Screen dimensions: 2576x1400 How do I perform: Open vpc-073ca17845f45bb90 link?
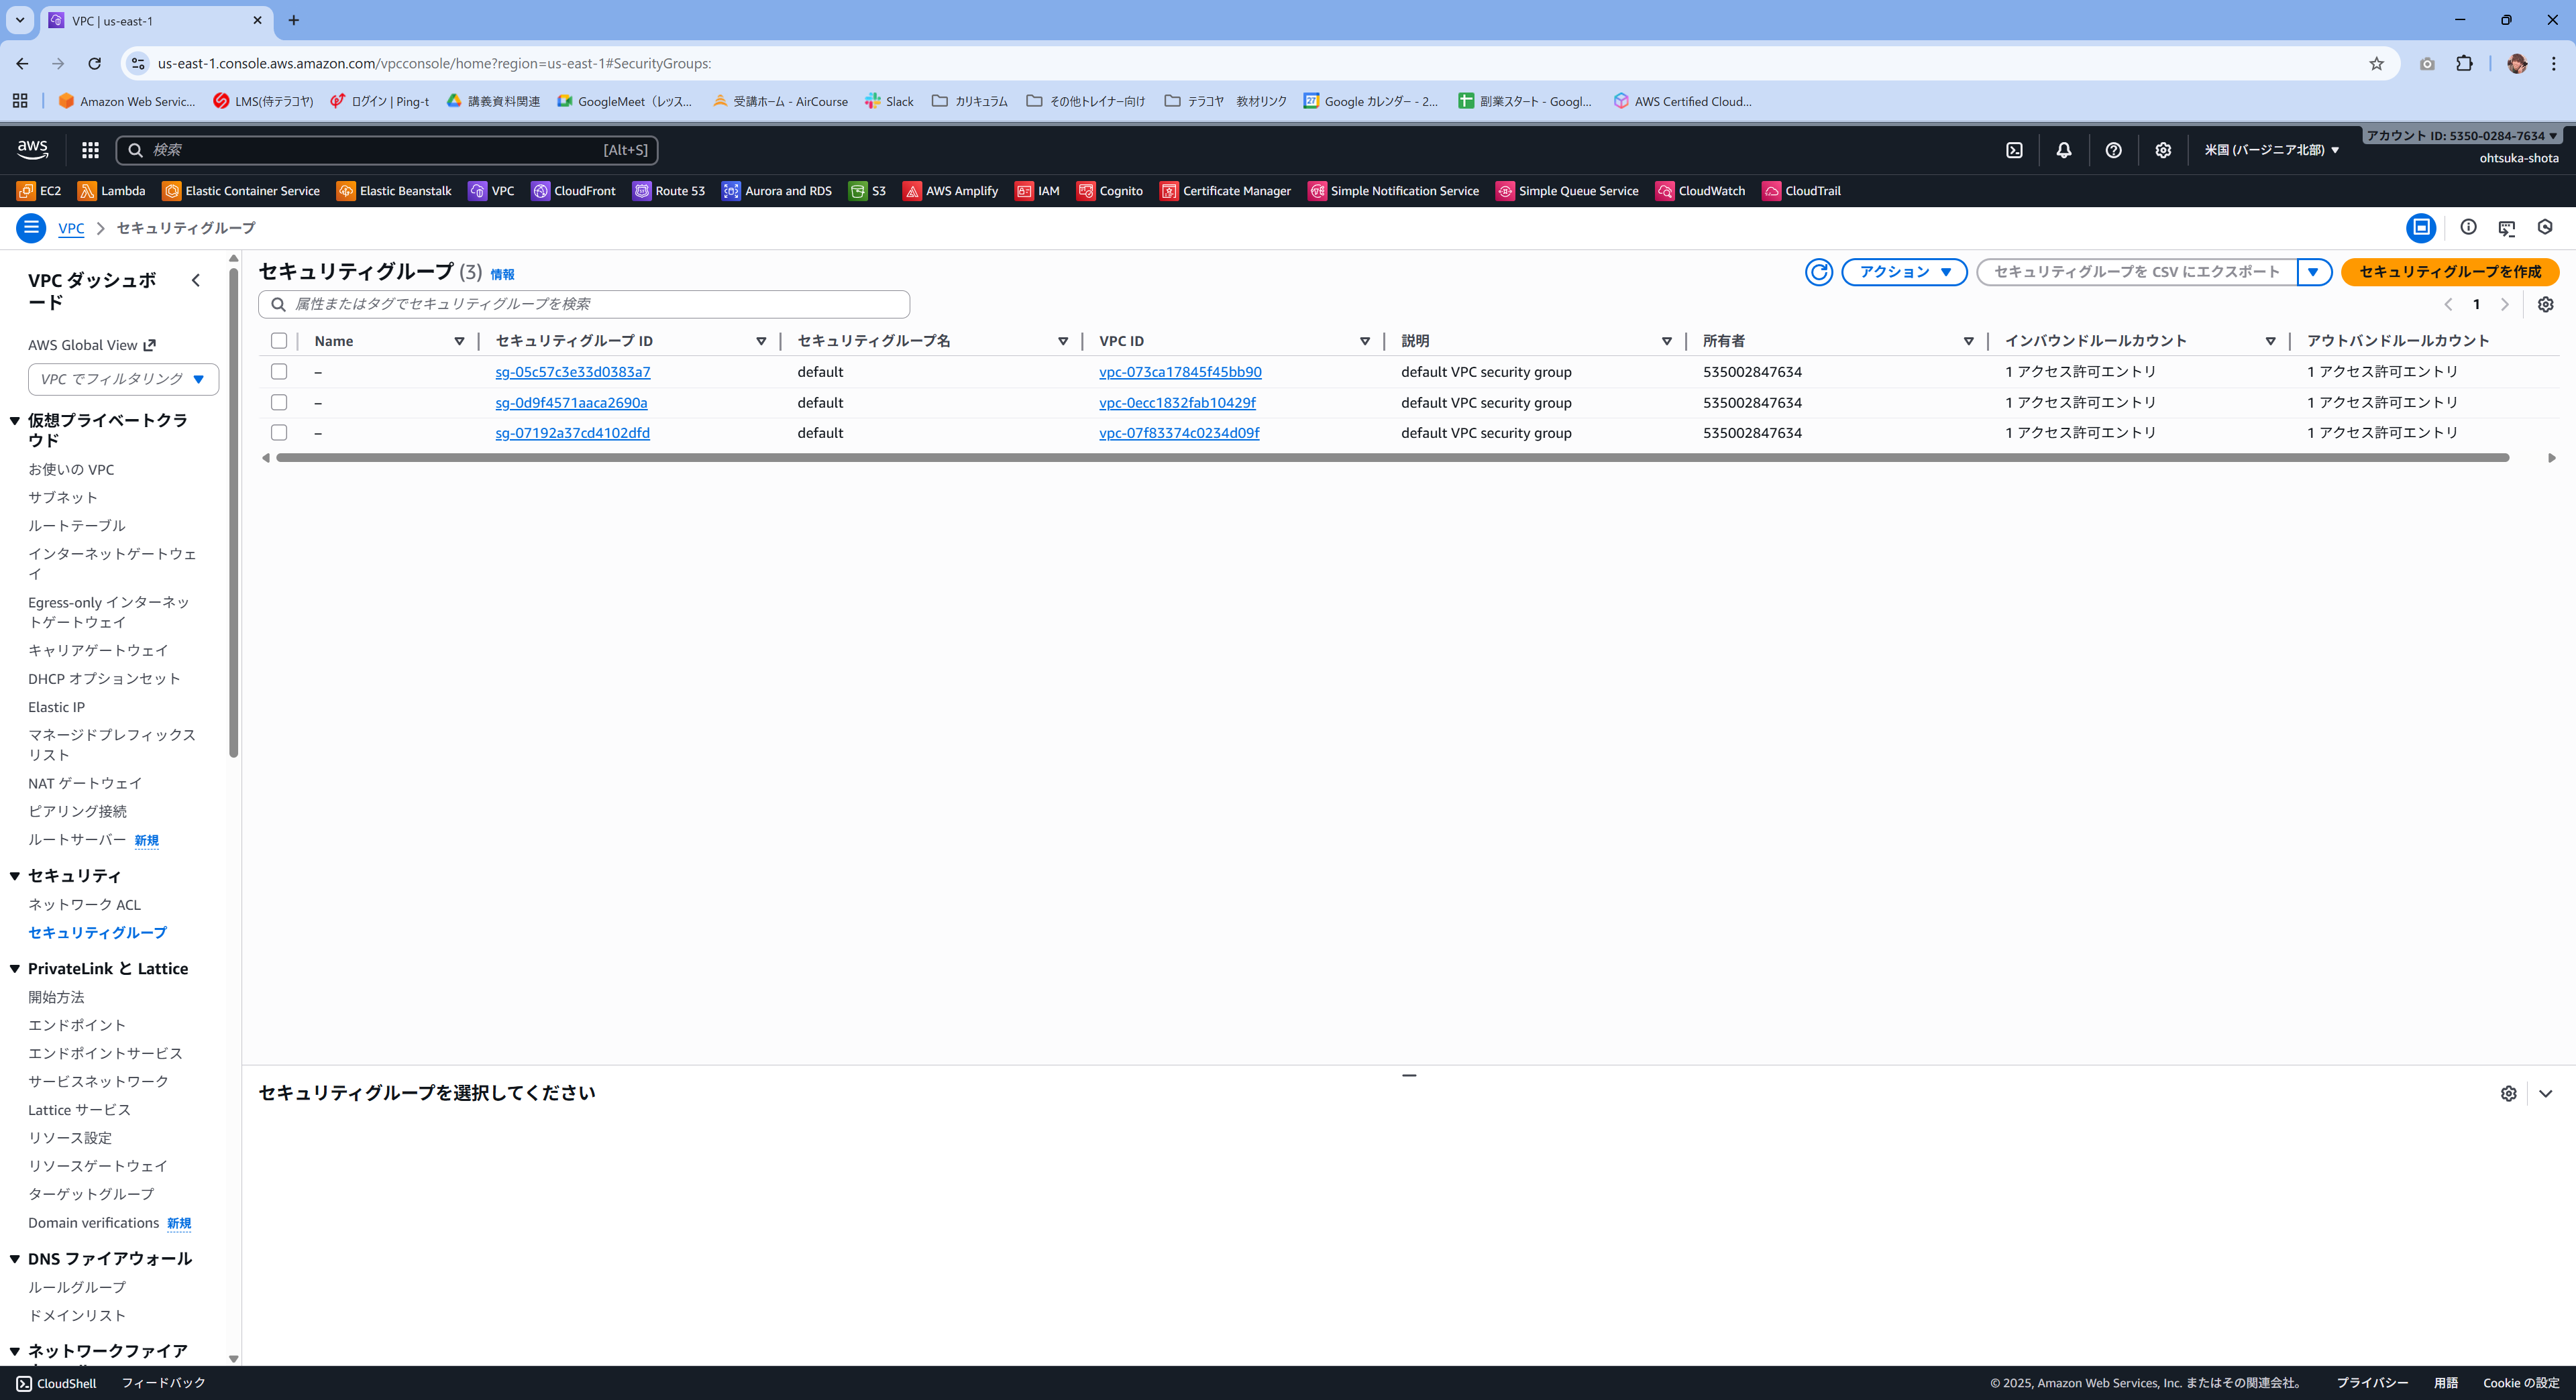tap(1180, 371)
